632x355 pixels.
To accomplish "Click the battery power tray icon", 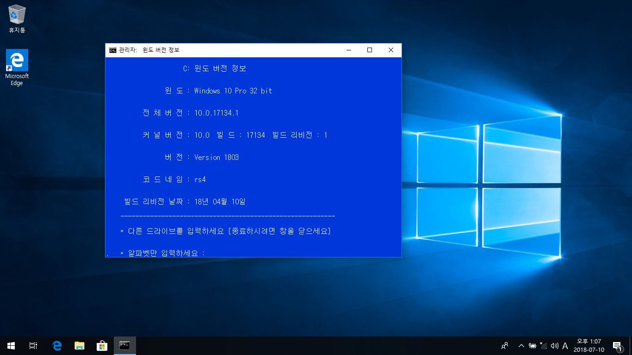I will click(533, 346).
